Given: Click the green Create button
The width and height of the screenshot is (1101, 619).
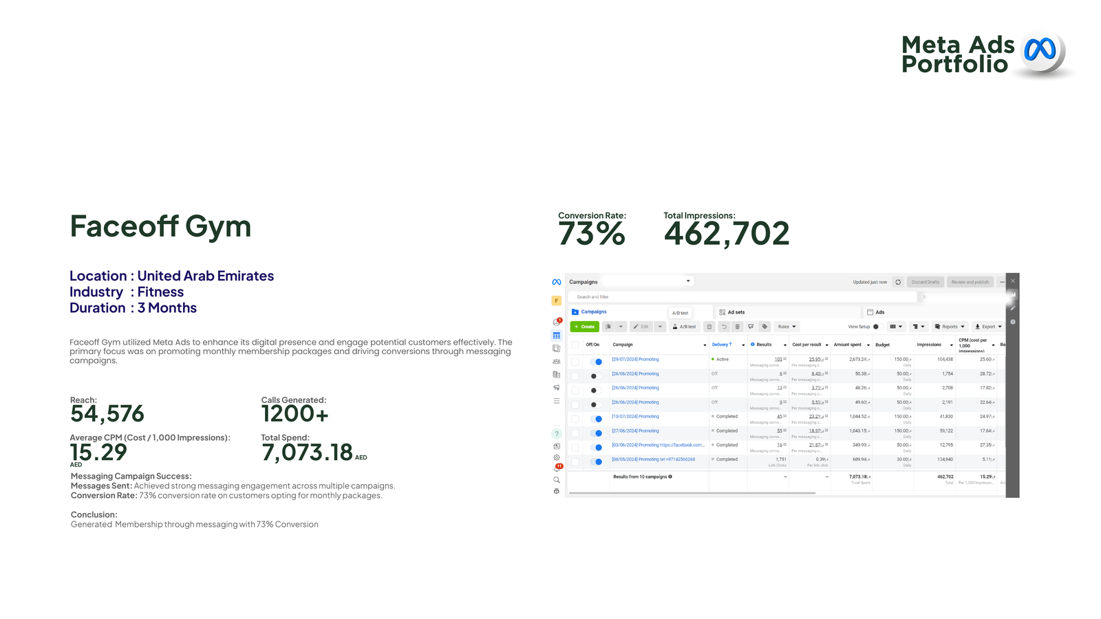Looking at the screenshot, I should click(585, 327).
